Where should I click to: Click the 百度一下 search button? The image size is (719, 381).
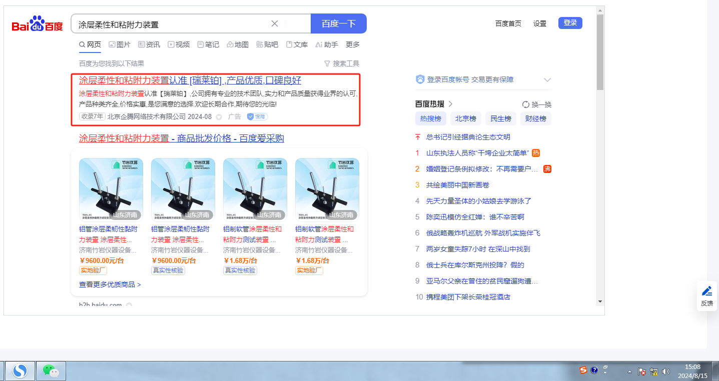pyautogui.click(x=339, y=23)
